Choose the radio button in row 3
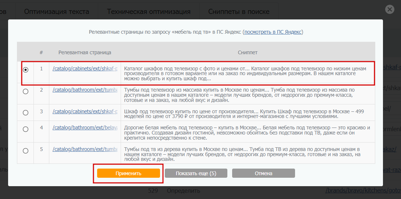The height and width of the screenshot is (199, 401). pyautogui.click(x=25, y=113)
